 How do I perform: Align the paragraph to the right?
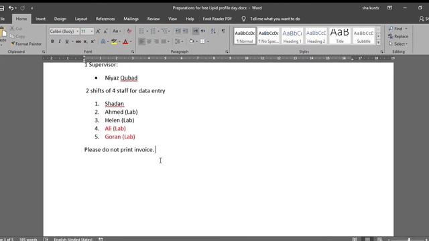156,42
